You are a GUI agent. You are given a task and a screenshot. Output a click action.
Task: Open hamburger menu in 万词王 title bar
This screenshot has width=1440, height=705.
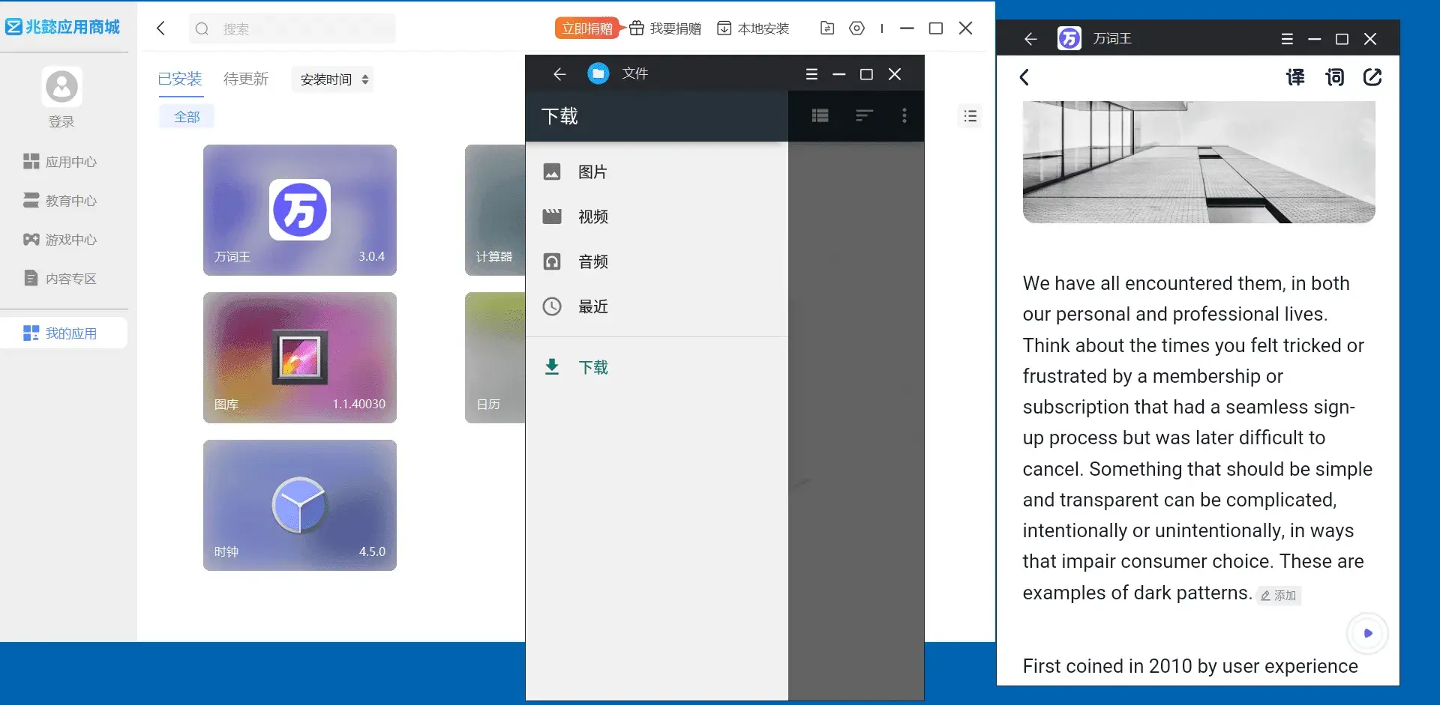point(1287,39)
